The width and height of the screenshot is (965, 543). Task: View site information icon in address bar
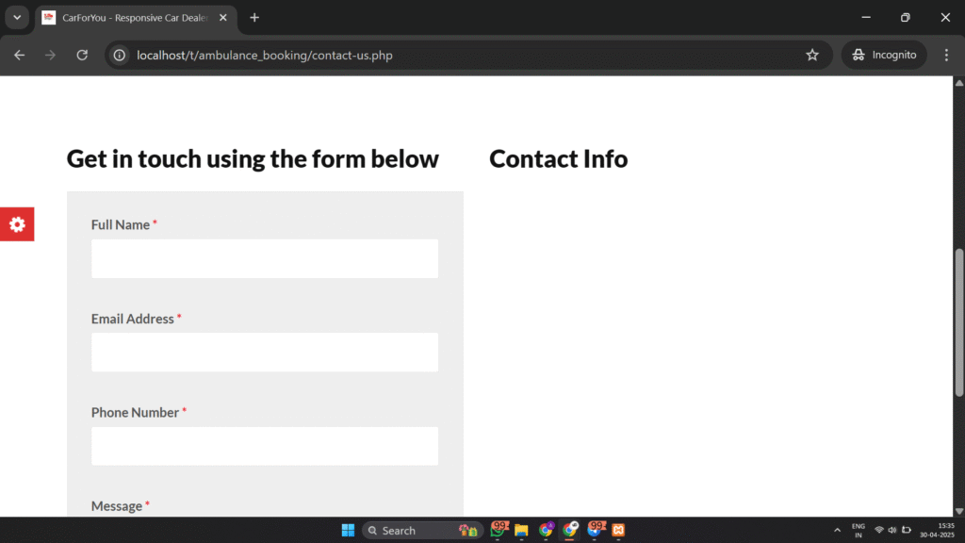coord(120,55)
